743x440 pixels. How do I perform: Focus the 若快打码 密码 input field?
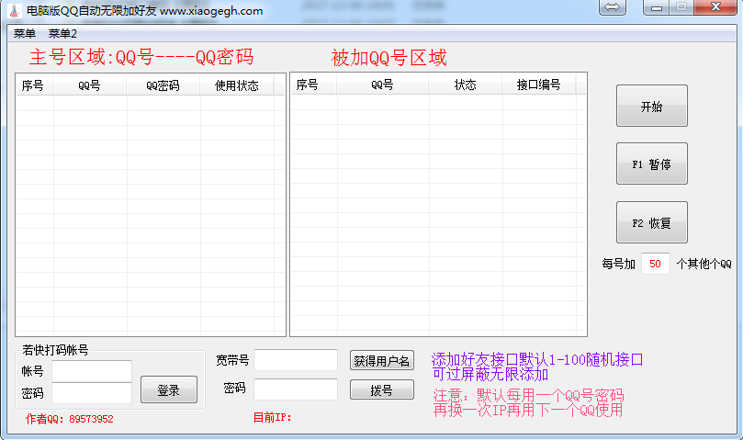tap(92, 393)
